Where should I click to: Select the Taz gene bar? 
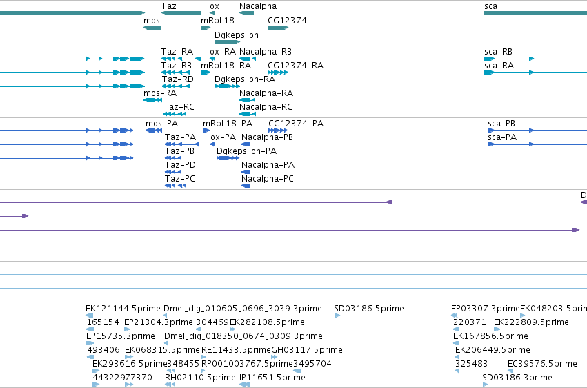[181, 13]
